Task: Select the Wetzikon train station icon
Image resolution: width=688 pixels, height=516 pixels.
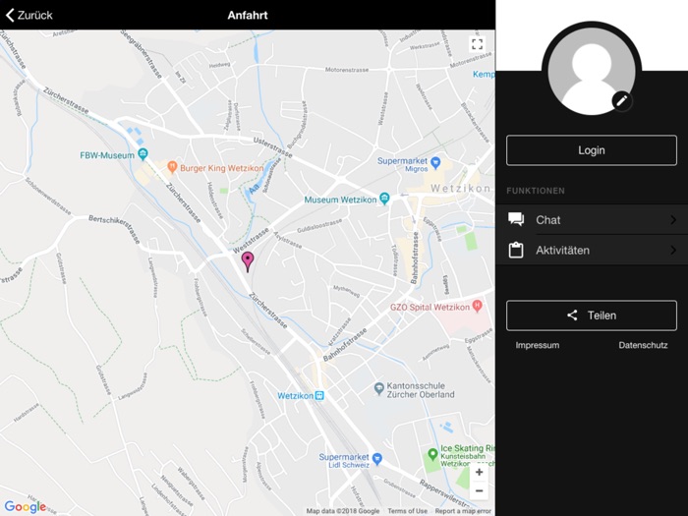Action: pos(318,395)
